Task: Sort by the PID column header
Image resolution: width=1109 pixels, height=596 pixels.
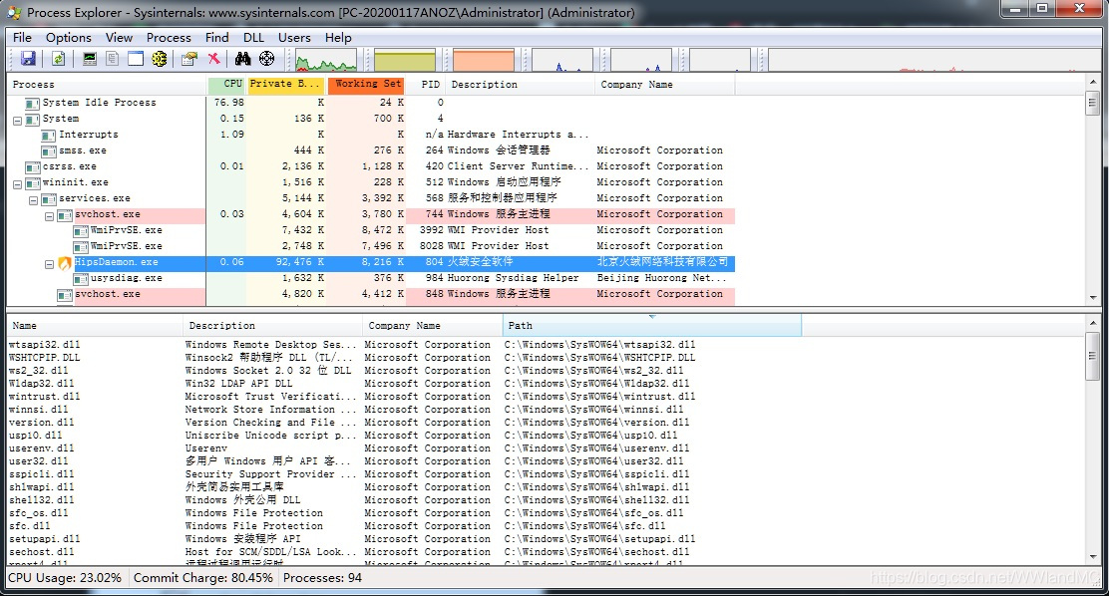Action: [x=426, y=85]
